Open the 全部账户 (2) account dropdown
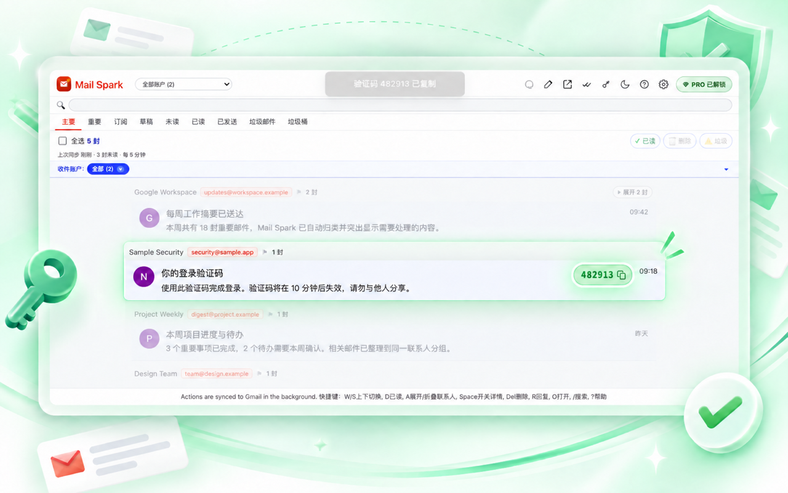This screenshot has height=493, width=788. click(183, 84)
